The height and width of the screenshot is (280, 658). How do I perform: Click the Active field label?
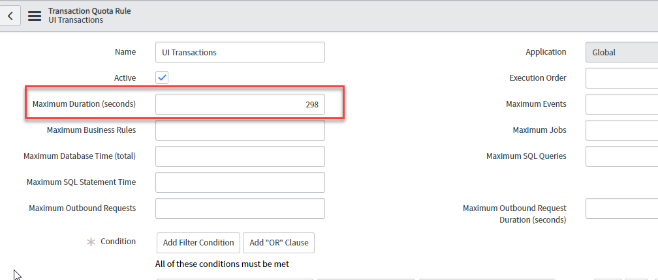[x=125, y=78]
